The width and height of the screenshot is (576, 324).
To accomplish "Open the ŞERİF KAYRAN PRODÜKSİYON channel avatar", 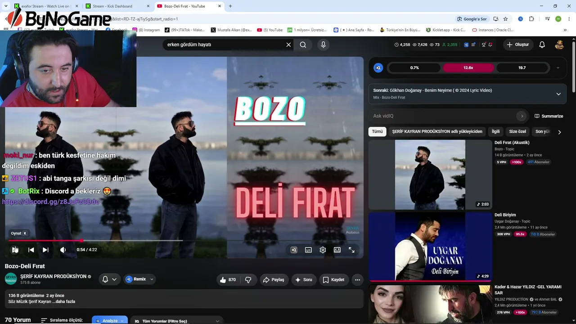I will click(11, 279).
